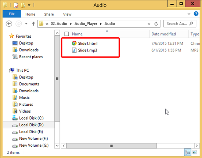Image resolution: width=202 pixels, height=158 pixels.
Task: Switch to large thumbnails view
Action: 195,152
